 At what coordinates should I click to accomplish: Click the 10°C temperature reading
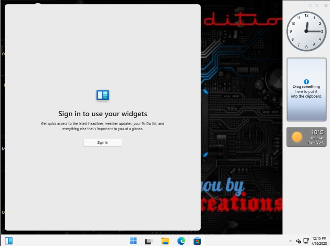click(317, 132)
